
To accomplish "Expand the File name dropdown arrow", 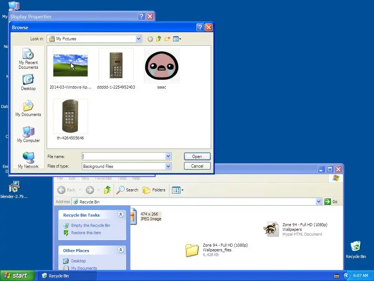I will click(168, 157).
